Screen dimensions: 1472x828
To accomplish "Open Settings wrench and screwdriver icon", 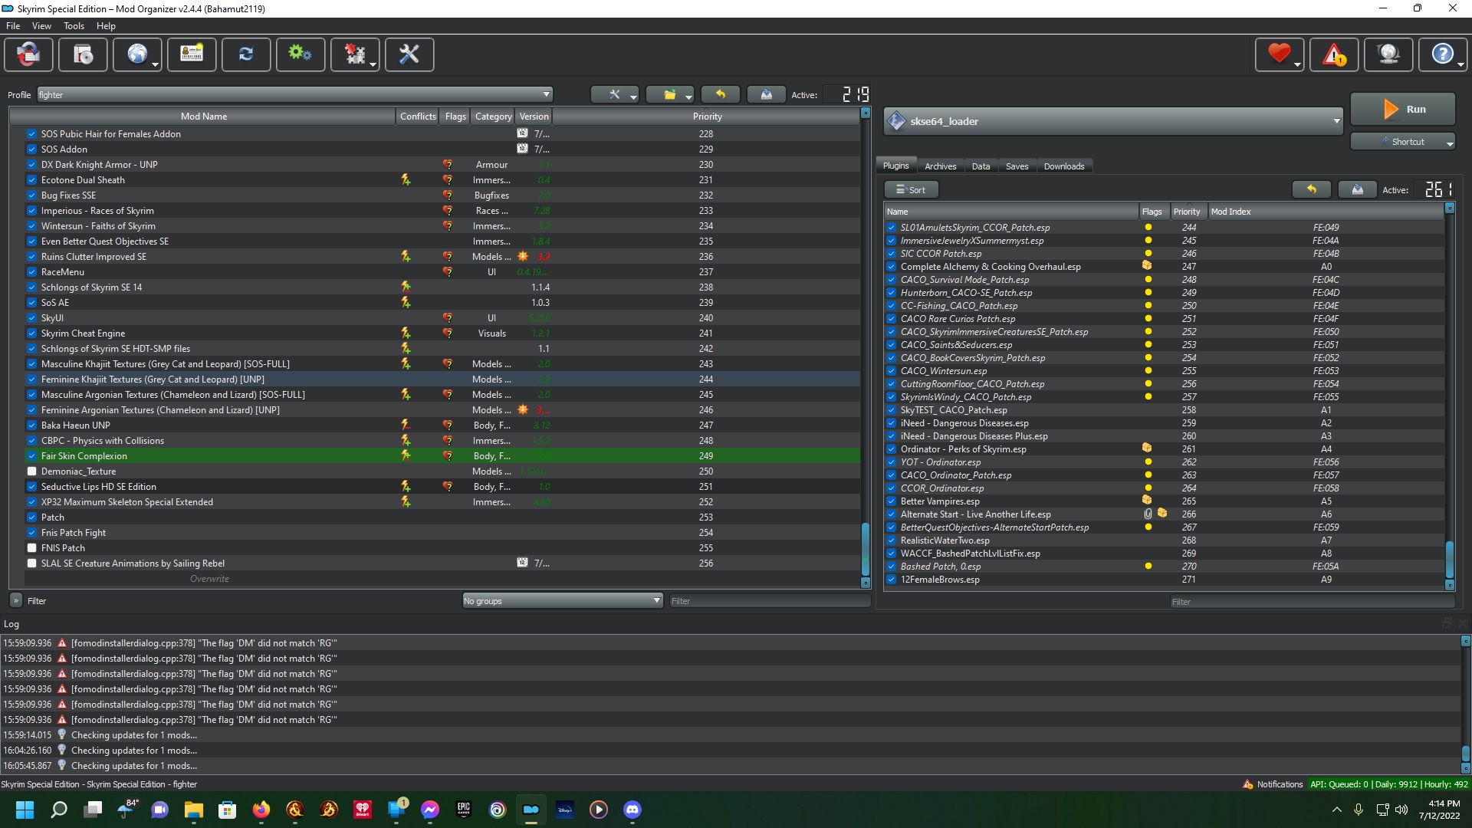I will pos(409,55).
